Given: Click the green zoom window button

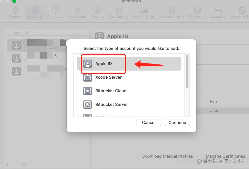Looking at the screenshot, I should (14, 1).
